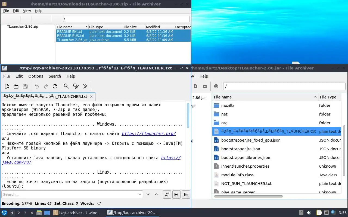The image size is (348, 217).
Task: Click the volume icon in the system tray
Action: tap(309, 213)
